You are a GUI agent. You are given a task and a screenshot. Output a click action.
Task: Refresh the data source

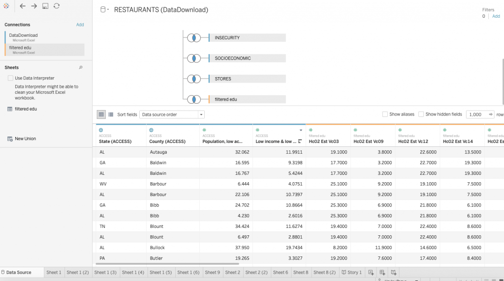[57, 6]
